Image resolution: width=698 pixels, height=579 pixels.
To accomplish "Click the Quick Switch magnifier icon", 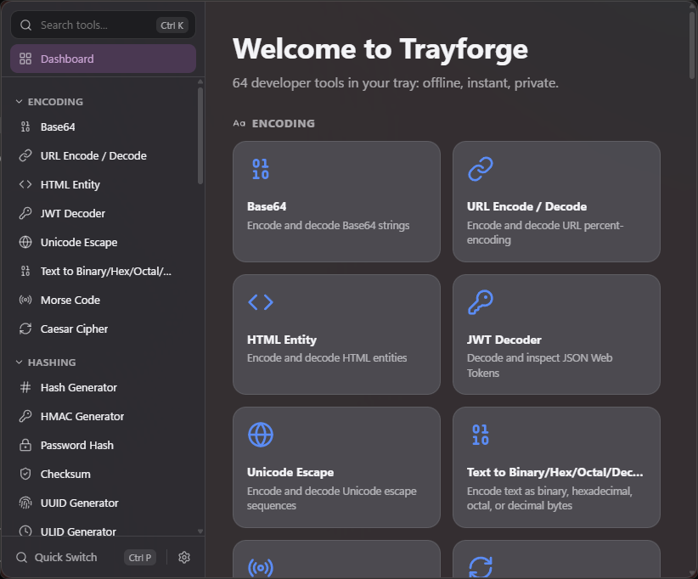I will 22,557.
